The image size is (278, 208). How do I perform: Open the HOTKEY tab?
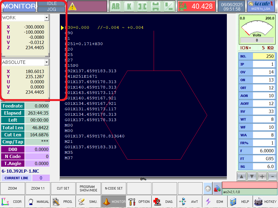click(x=265, y=202)
